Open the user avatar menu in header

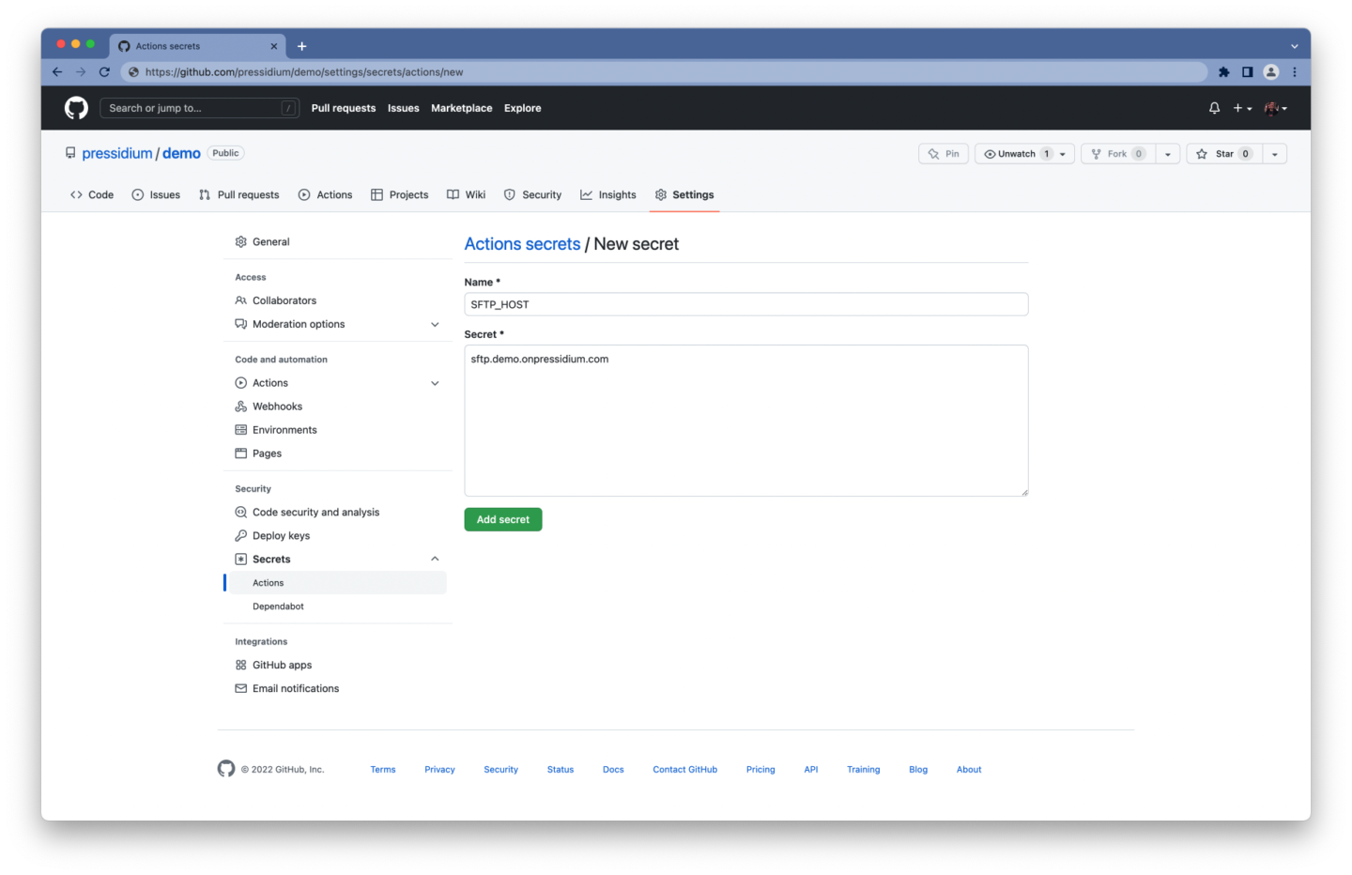(x=1275, y=108)
